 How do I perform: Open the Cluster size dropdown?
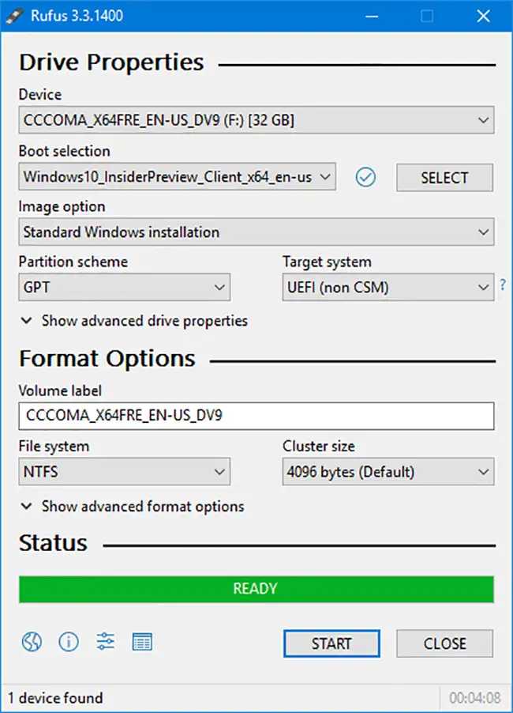point(388,472)
